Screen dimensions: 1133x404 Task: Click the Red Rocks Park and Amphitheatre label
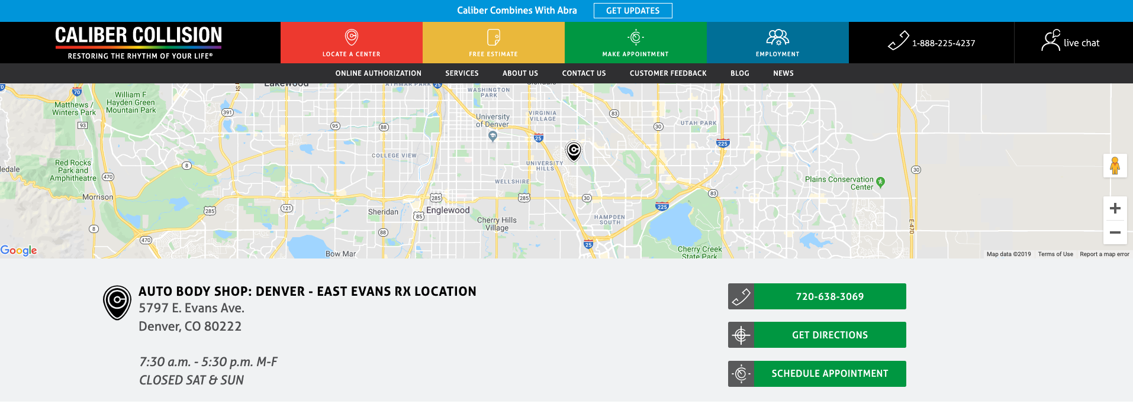click(x=73, y=170)
